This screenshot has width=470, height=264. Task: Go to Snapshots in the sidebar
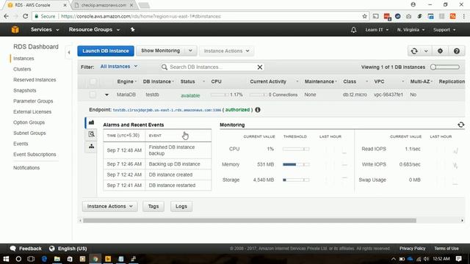(24, 90)
